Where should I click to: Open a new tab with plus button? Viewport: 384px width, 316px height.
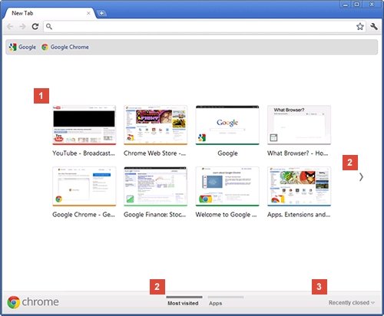pos(101,13)
